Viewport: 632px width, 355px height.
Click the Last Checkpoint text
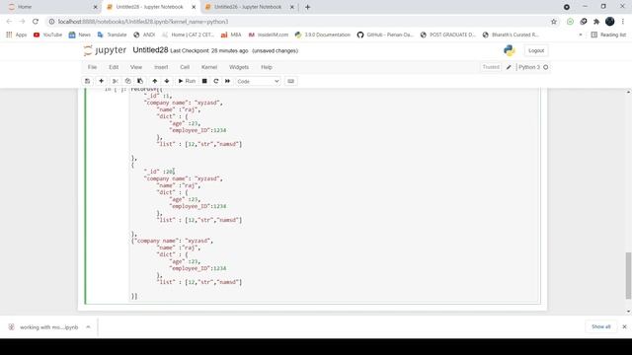pos(208,50)
